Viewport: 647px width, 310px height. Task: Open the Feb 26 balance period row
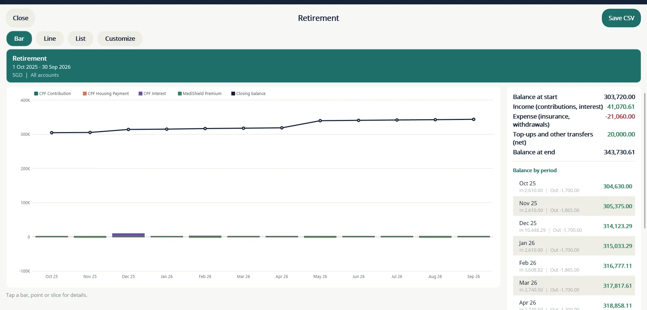point(574,266)
